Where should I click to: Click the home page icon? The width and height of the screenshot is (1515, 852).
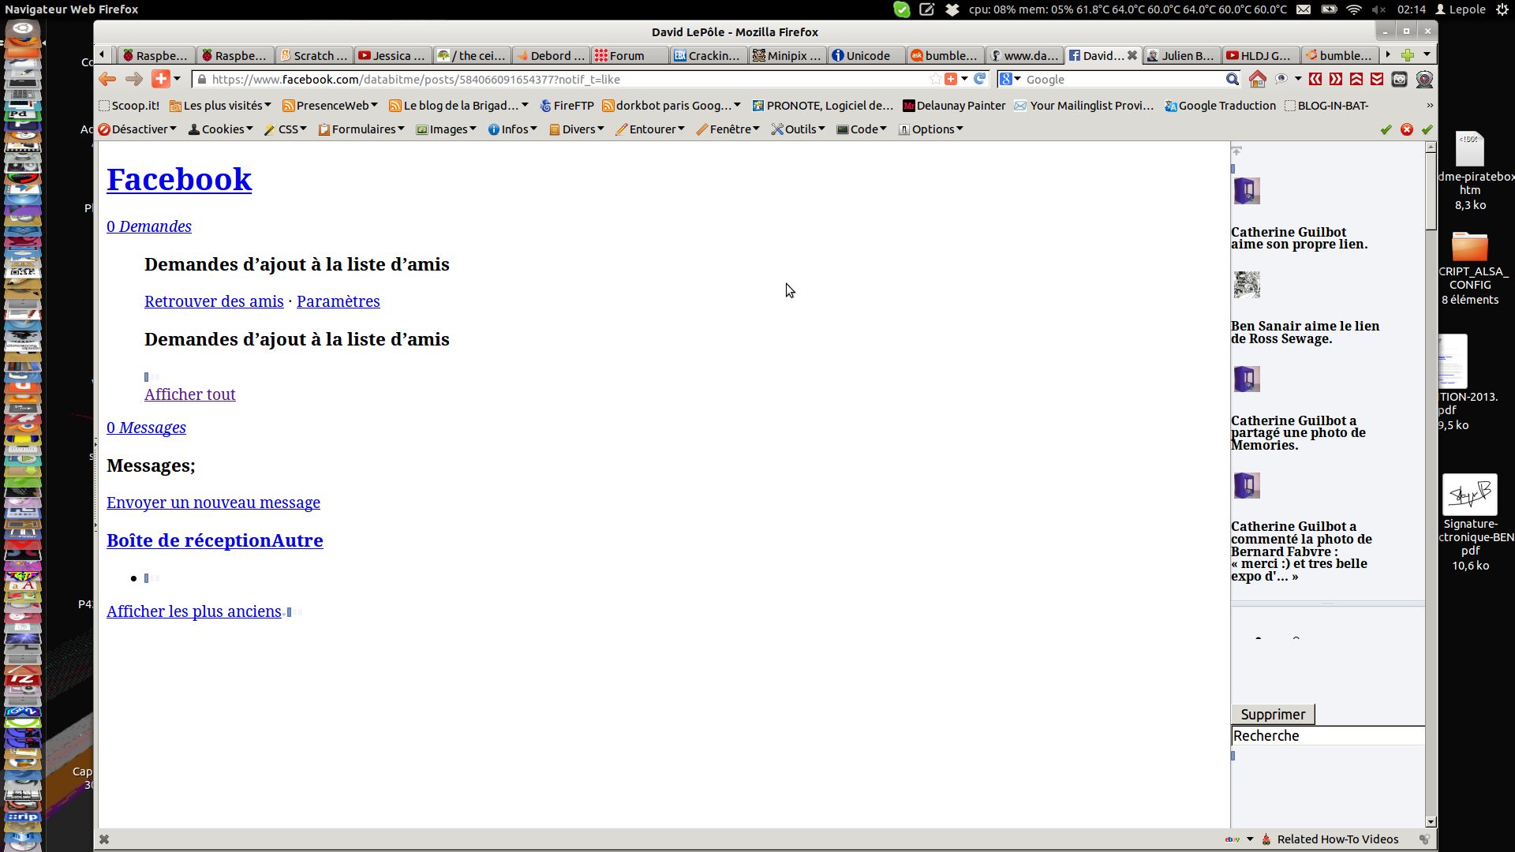1257,79
